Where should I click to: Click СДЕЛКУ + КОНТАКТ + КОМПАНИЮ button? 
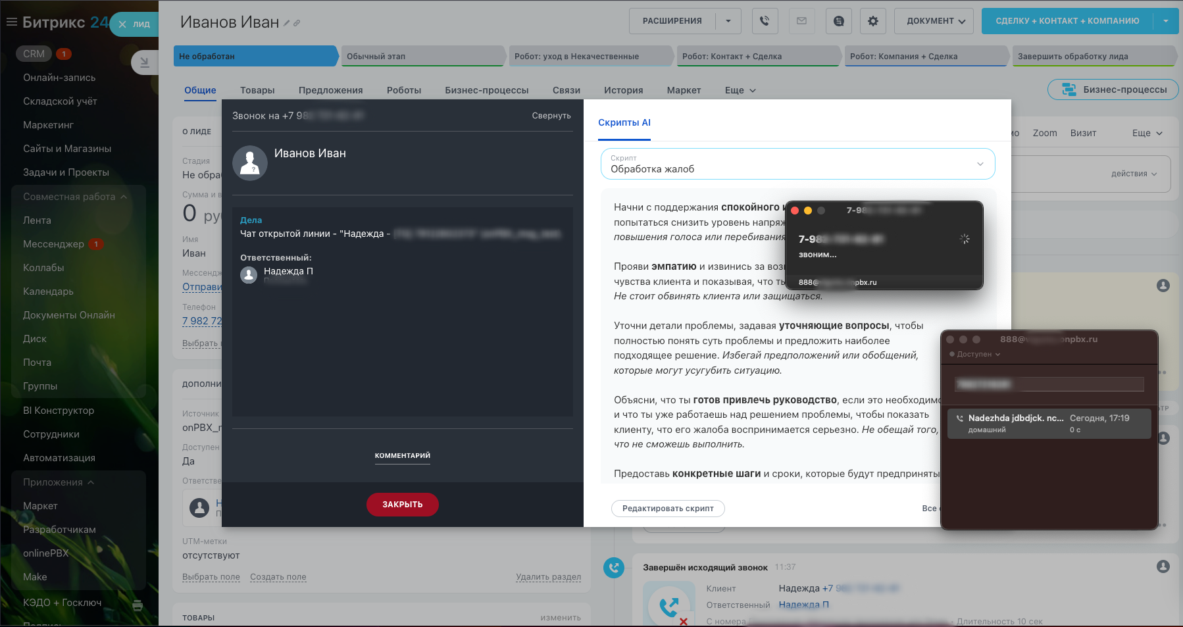pyautogui.click(x=1067, y=21)
